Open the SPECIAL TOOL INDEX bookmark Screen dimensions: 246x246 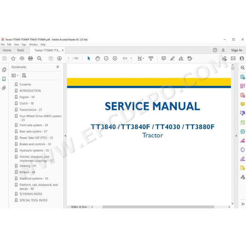(x=33, y=200)
